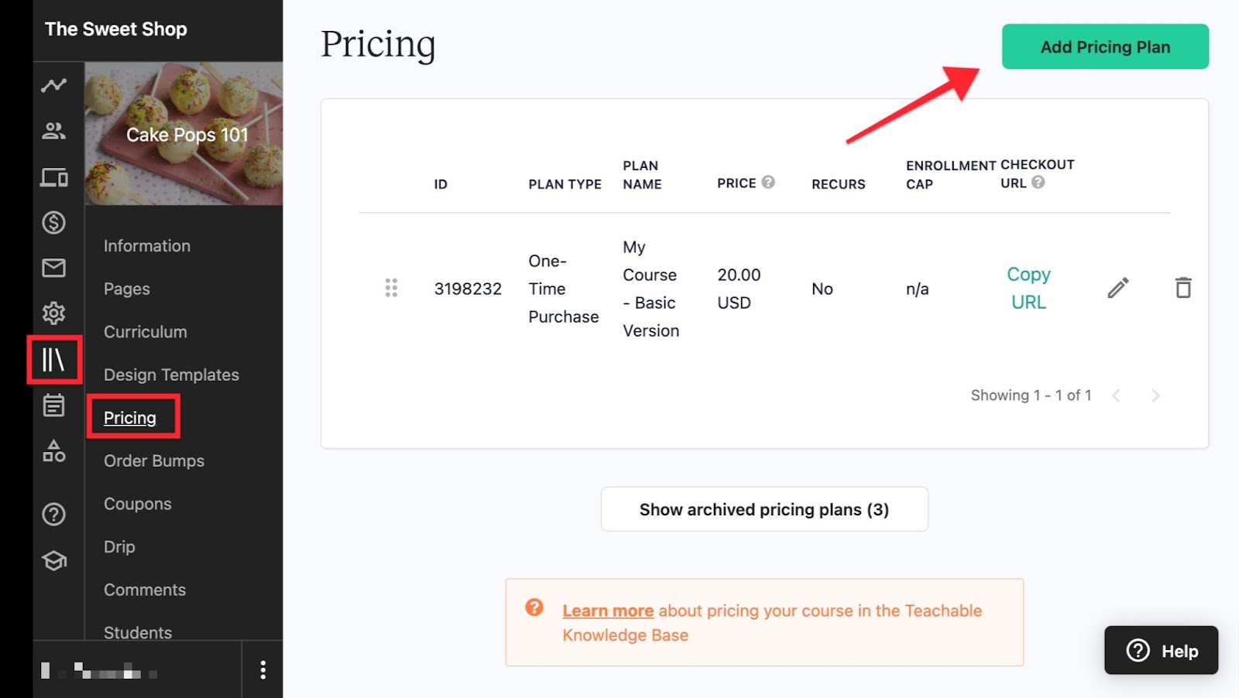Go to next page of plans
Image resolution: width=1239 pixels, height=698 pixels.
[1155, 395]
